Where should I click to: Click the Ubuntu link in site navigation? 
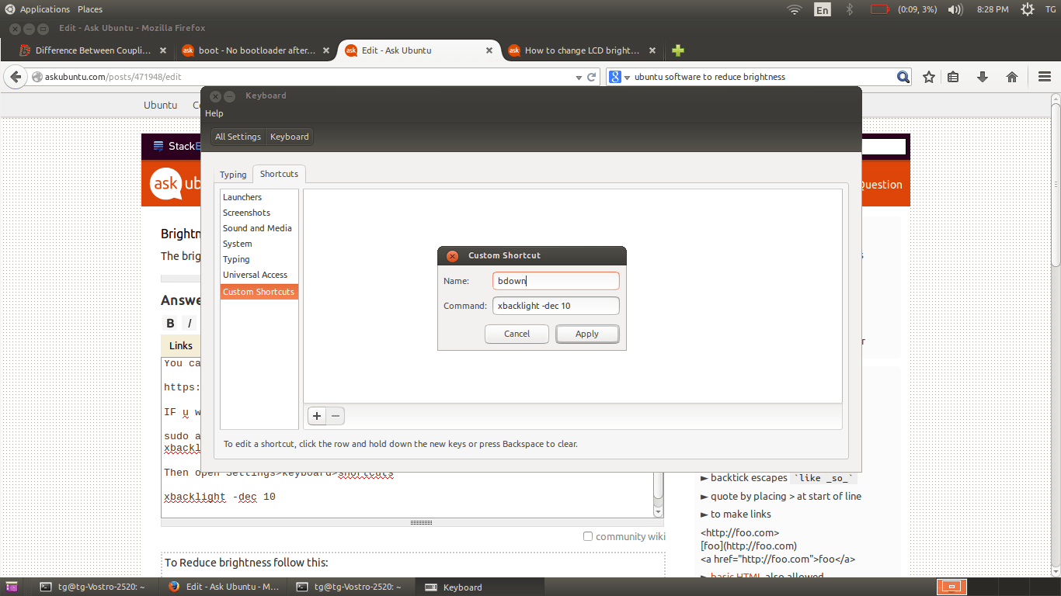[160, 105]
